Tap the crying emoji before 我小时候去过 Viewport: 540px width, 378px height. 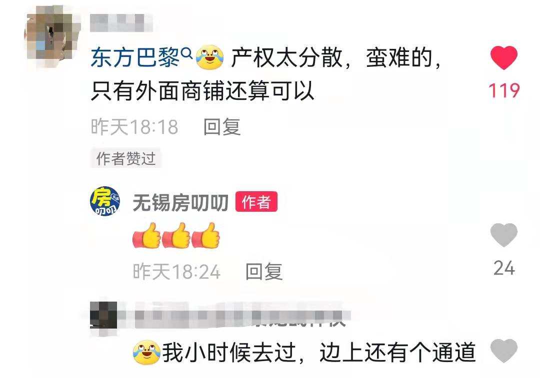click(146, 353)
